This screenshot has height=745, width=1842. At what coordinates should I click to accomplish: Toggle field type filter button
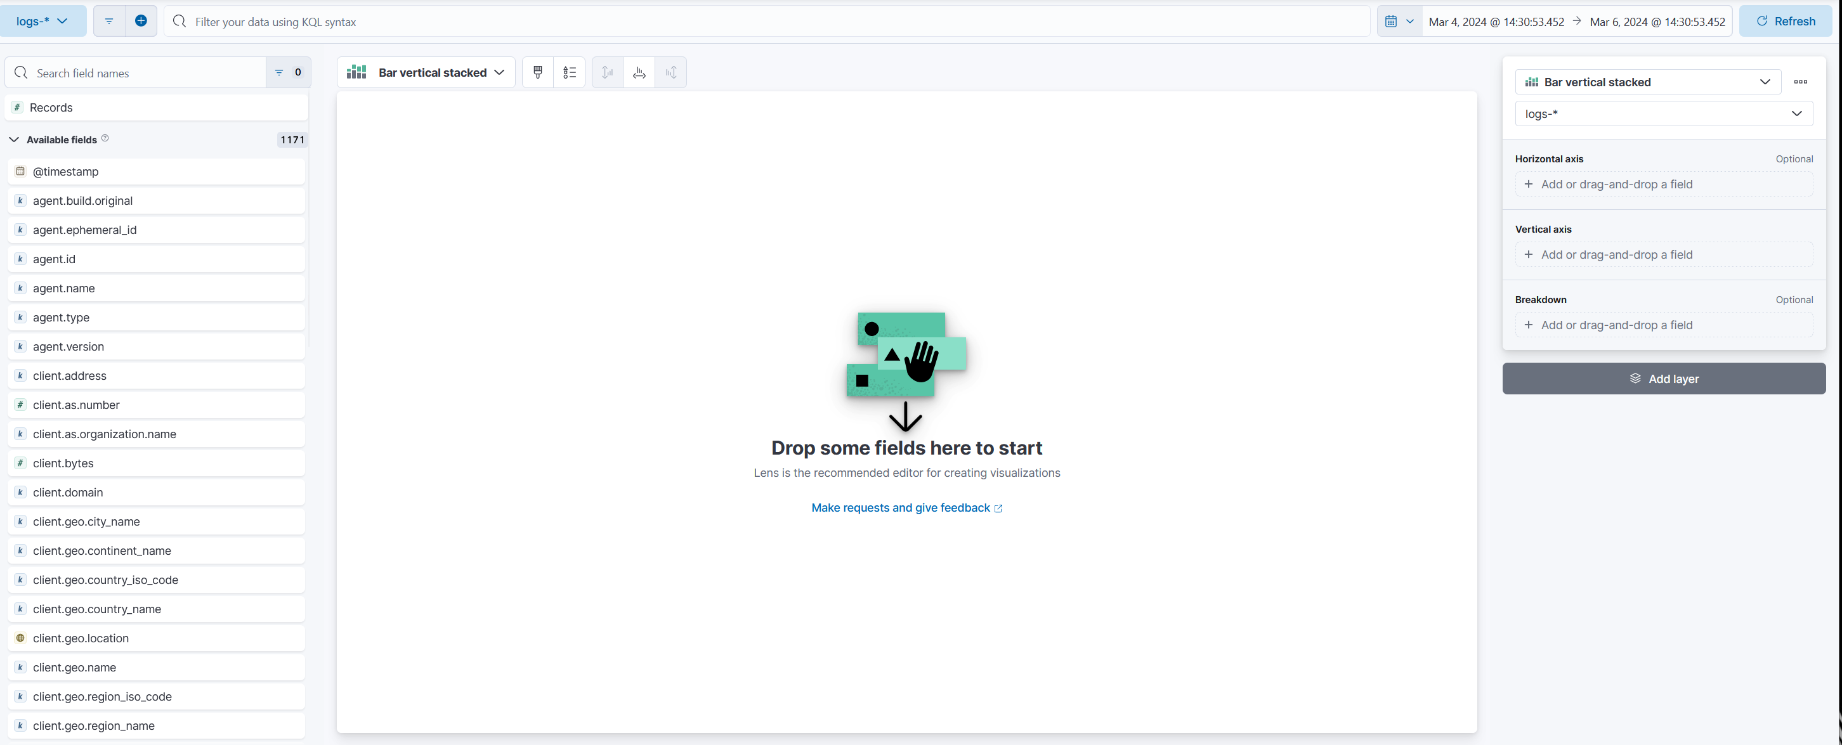(288, 72)
